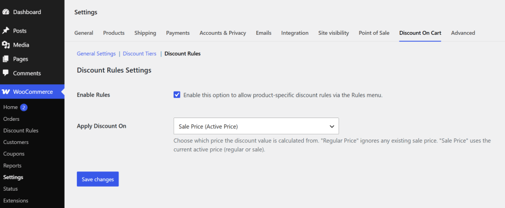Select the Integration tab
The image size is (505, 208).
pyautogui.click(x=295, y=33)
